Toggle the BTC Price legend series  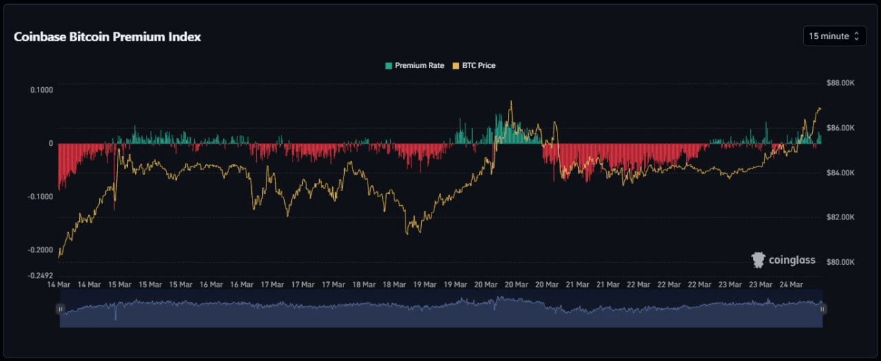coord(474,66)
